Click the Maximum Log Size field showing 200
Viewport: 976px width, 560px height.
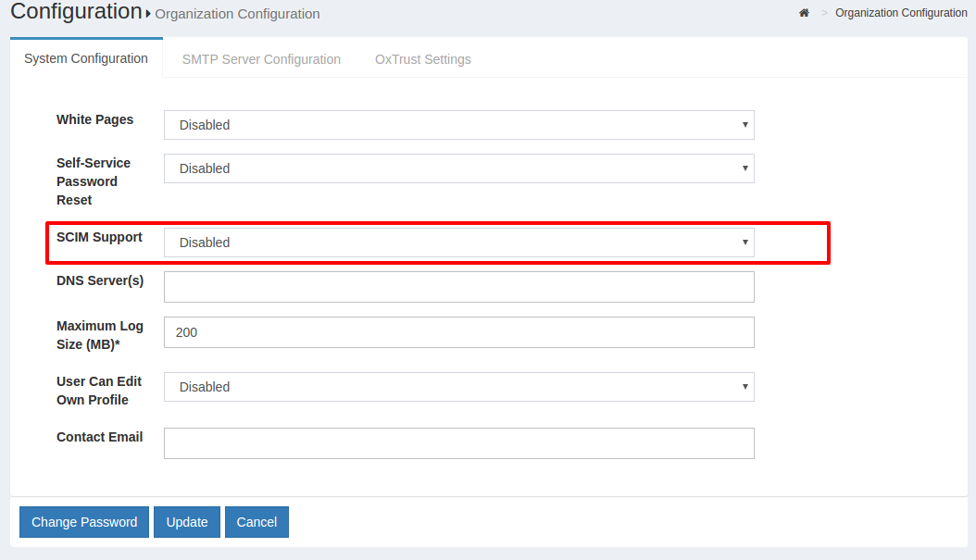click(x=458, y=332)
